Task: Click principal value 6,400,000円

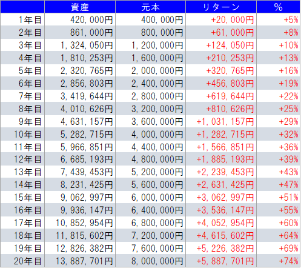Action: (157, 210)
